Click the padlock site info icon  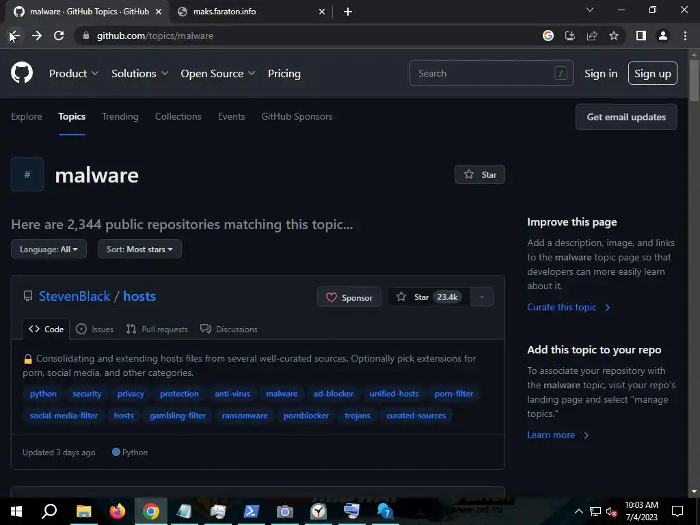pos(86,36)
